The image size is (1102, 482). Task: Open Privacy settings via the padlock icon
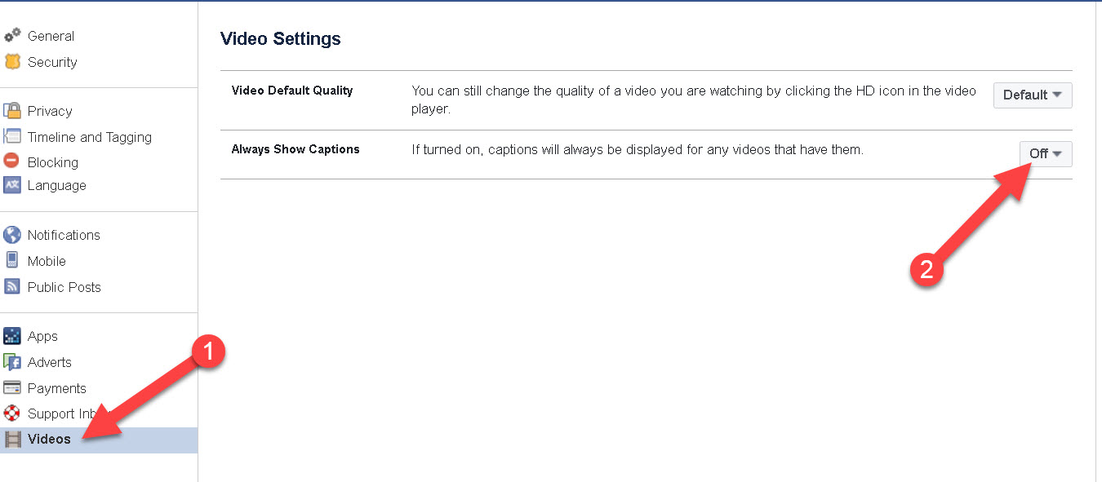[13, 111]
